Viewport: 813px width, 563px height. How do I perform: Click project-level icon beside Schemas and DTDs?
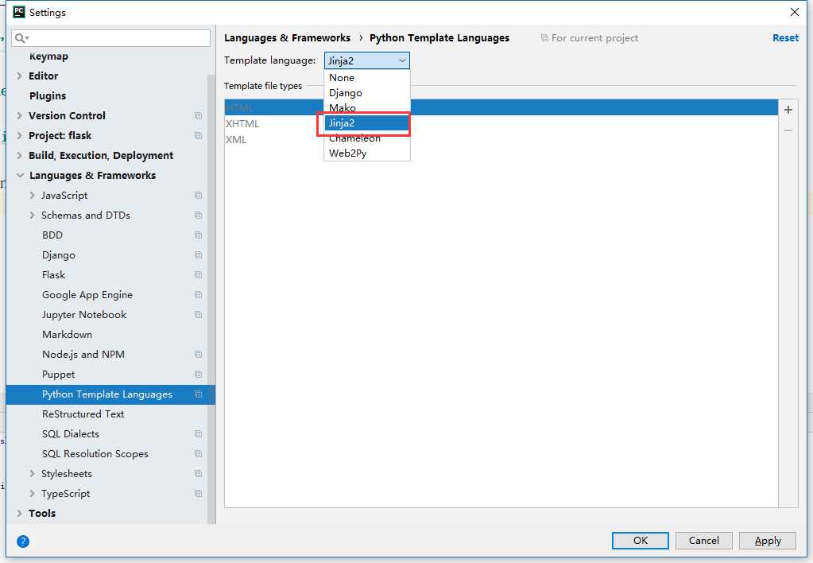(198, 215)
